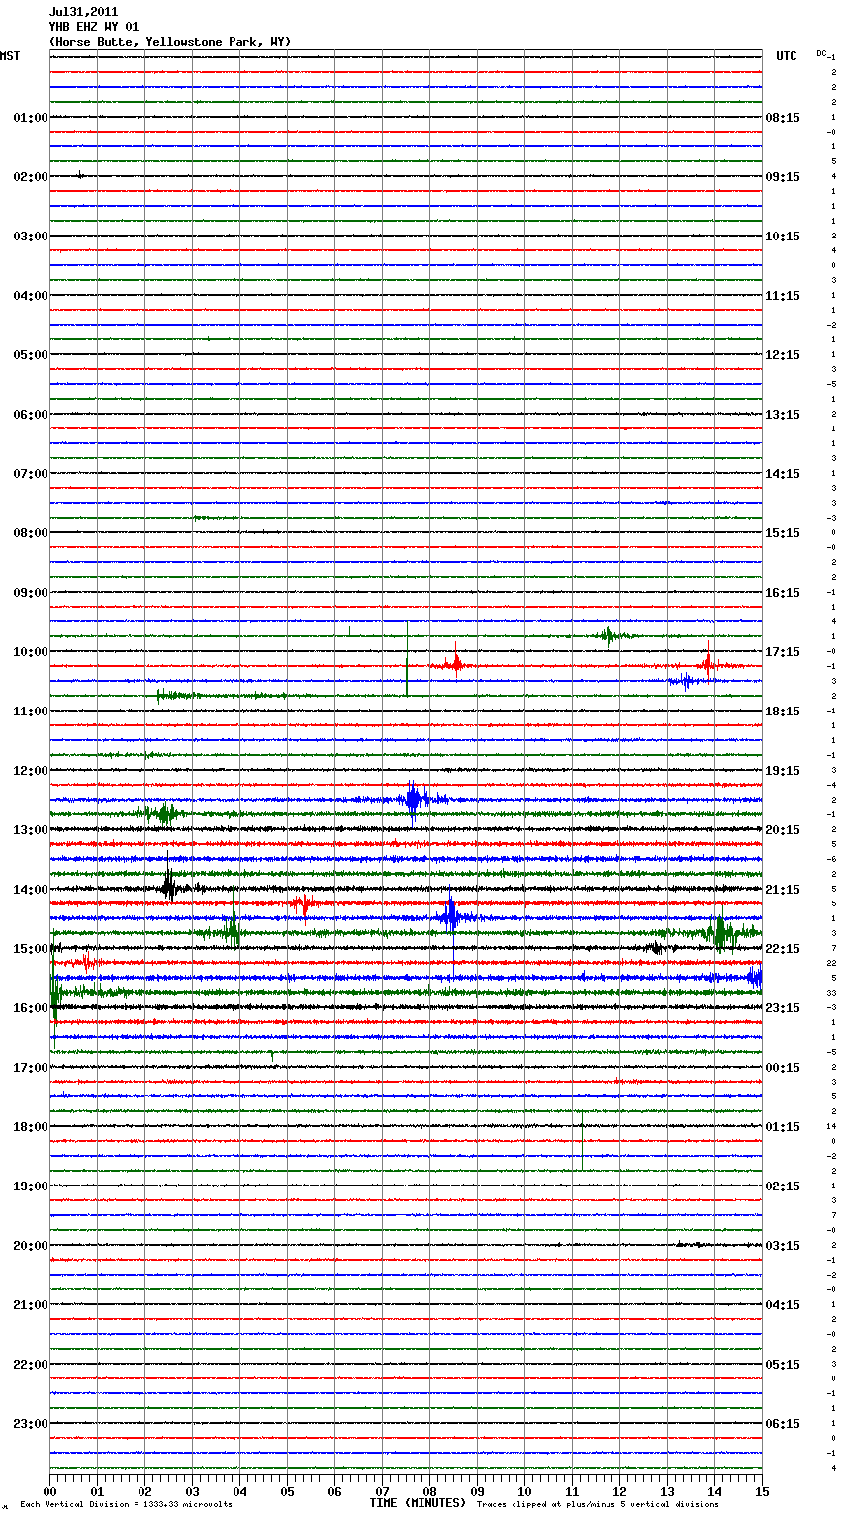Image resolution: width=841 pixels, height=1518 pixels.
Task: Click the 19:00 MST time label
Action: point(30,1186)
